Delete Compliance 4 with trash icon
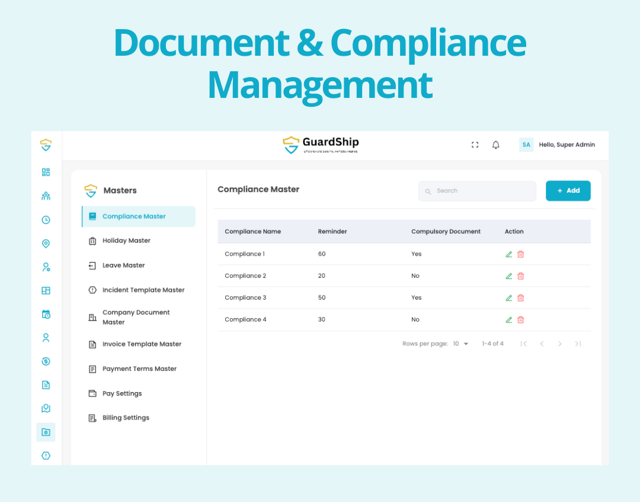This screenshot has height=502, width=640. point(520,320)
